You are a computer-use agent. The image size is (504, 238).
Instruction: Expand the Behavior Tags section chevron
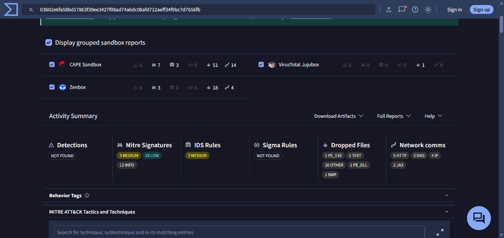pos(446,196)
